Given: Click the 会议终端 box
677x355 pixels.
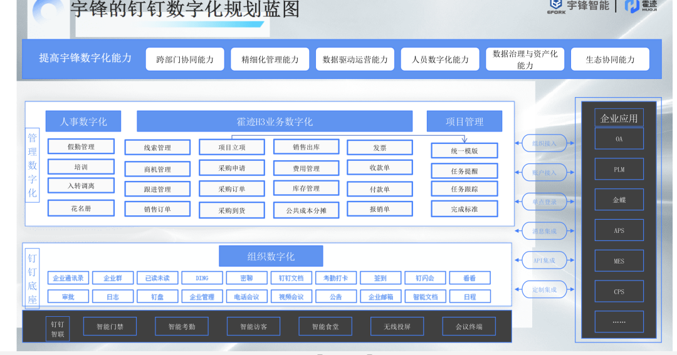Looking at the screenshot, I should [x=469, y=327].
